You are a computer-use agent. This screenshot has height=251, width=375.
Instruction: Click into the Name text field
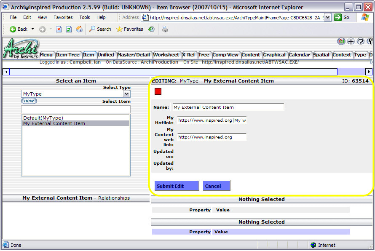coord(228,107)
